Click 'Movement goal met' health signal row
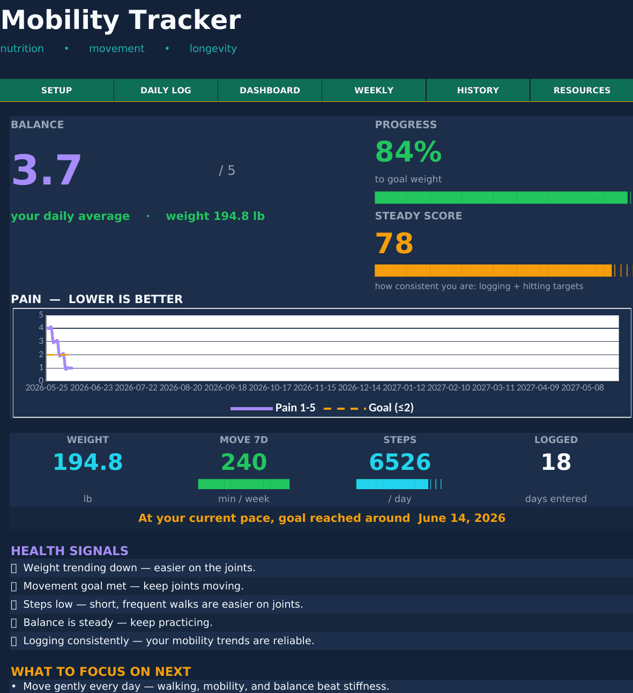Image resolution: width=633 pixels, height=693 pixels. tap(321, 586)
